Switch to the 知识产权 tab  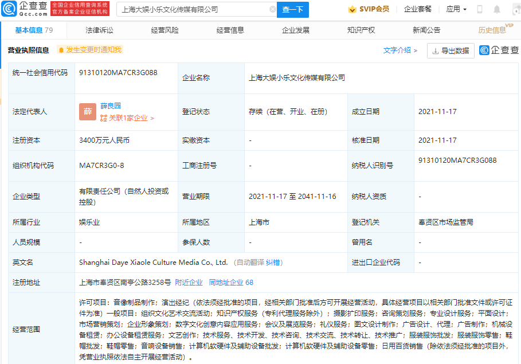click(x=361, y=30)
